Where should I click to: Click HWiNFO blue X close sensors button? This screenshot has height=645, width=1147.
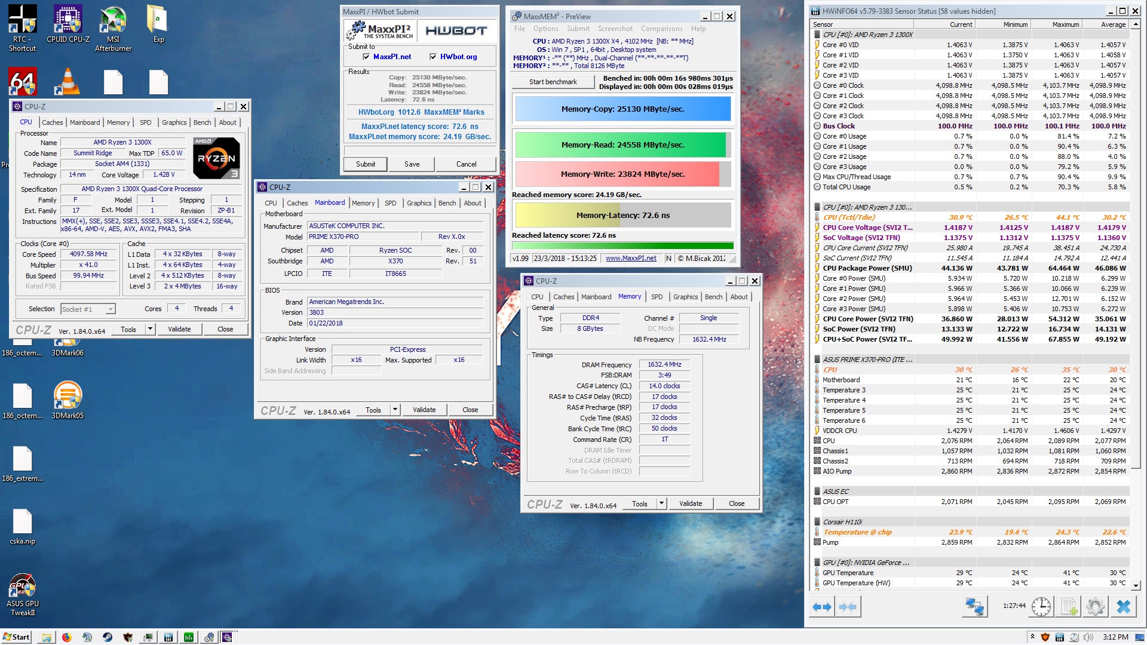[x=1124, y=607]
